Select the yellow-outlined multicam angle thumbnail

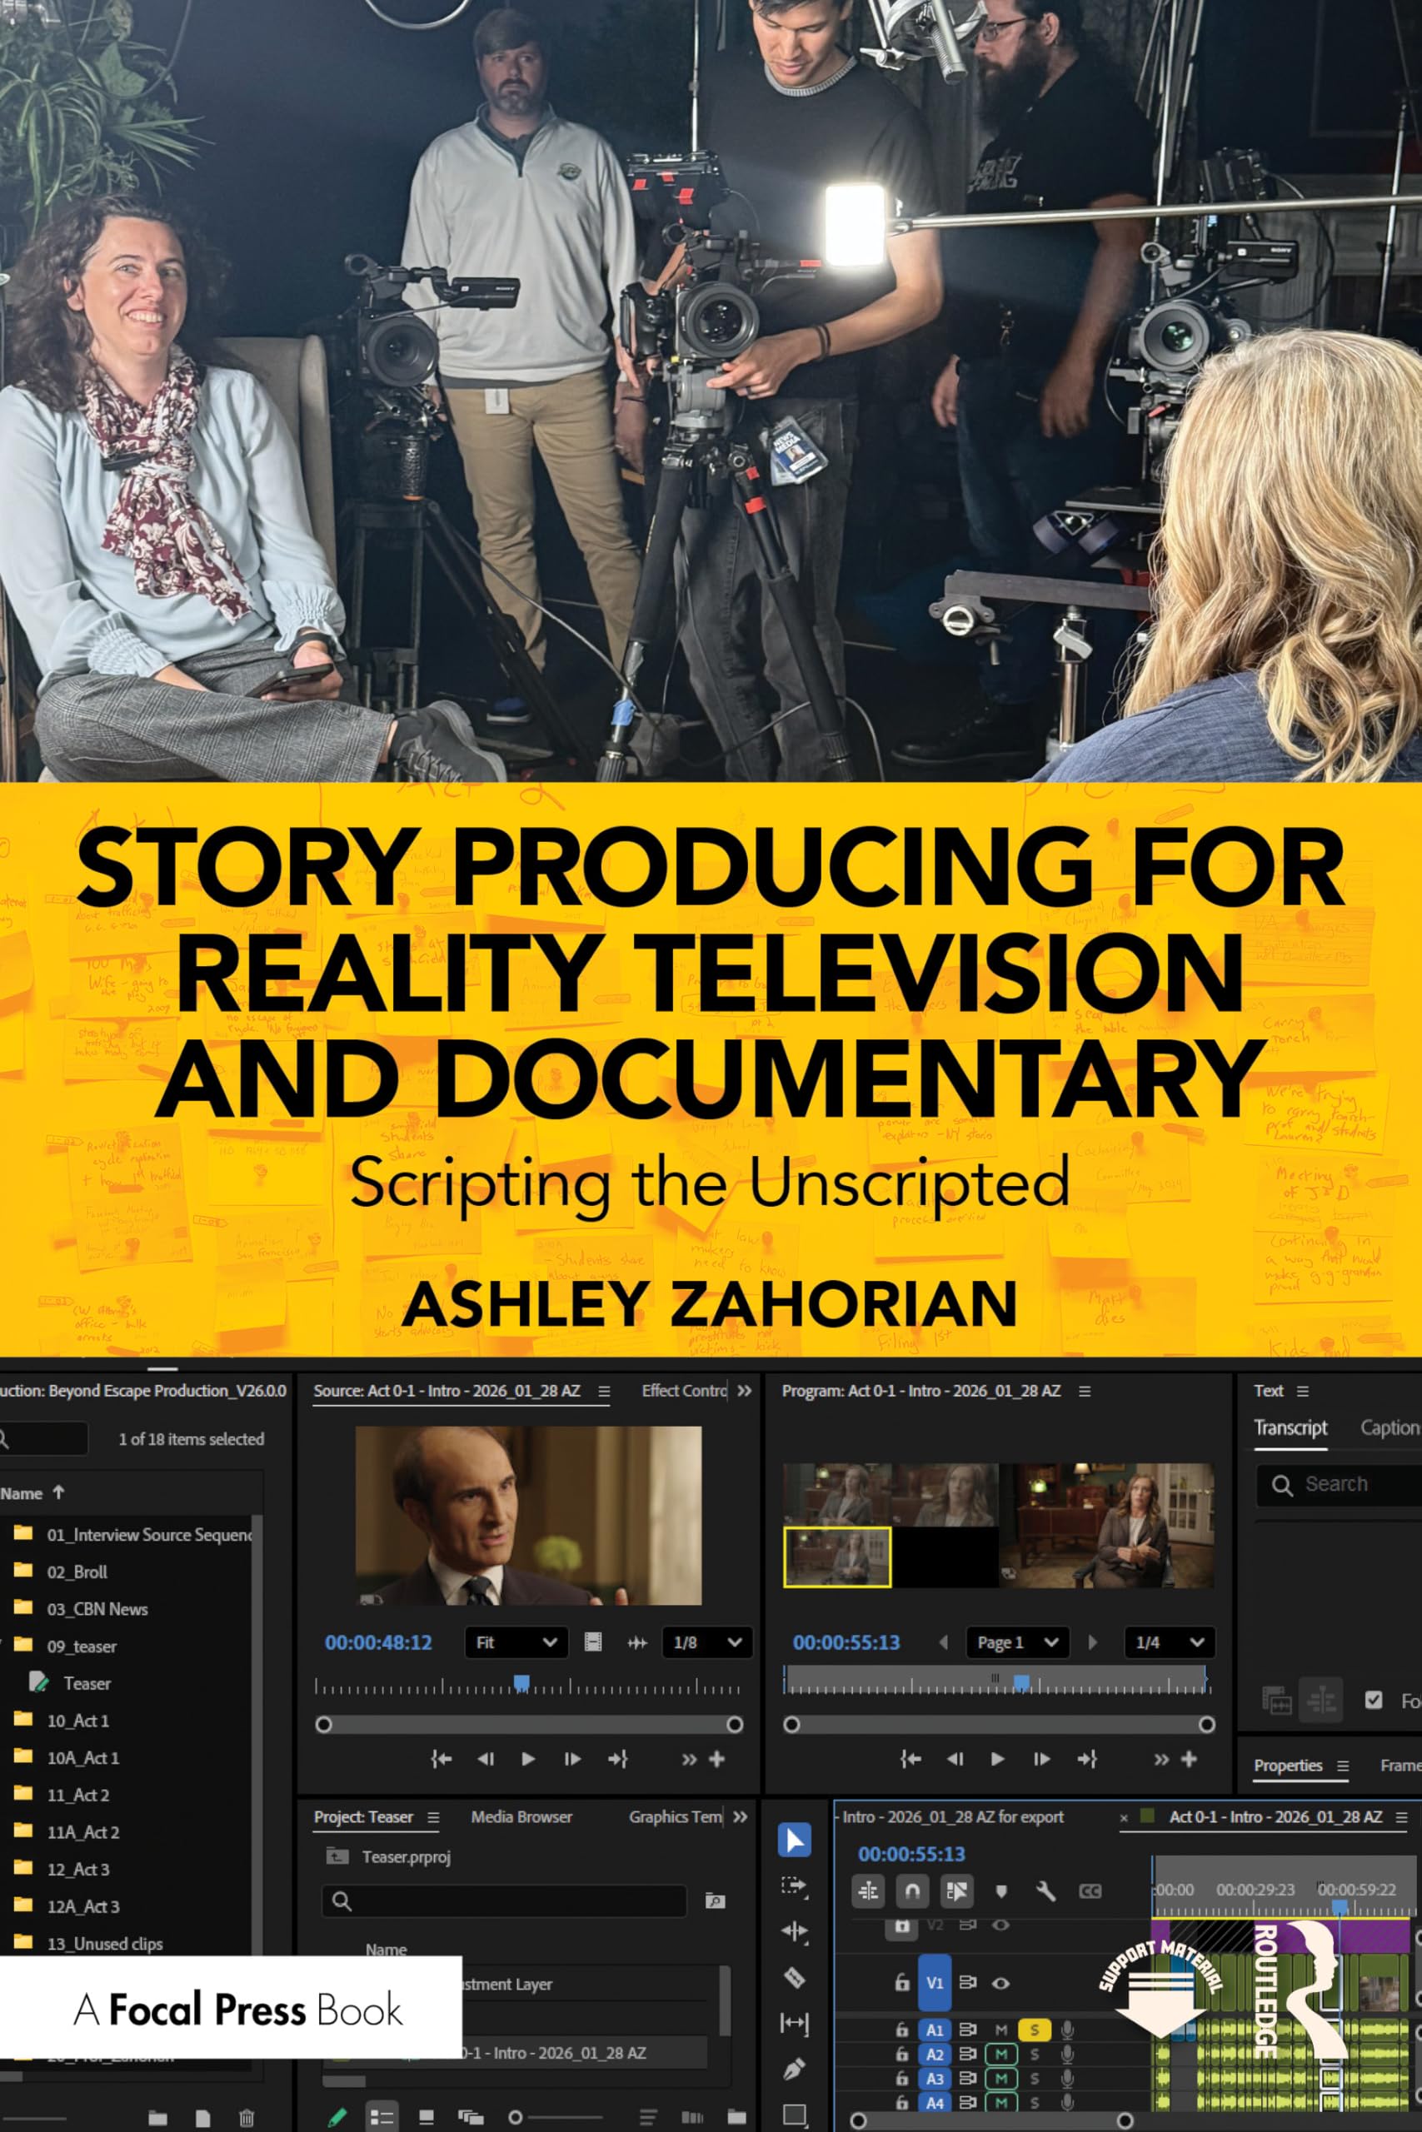[837, 1557]
